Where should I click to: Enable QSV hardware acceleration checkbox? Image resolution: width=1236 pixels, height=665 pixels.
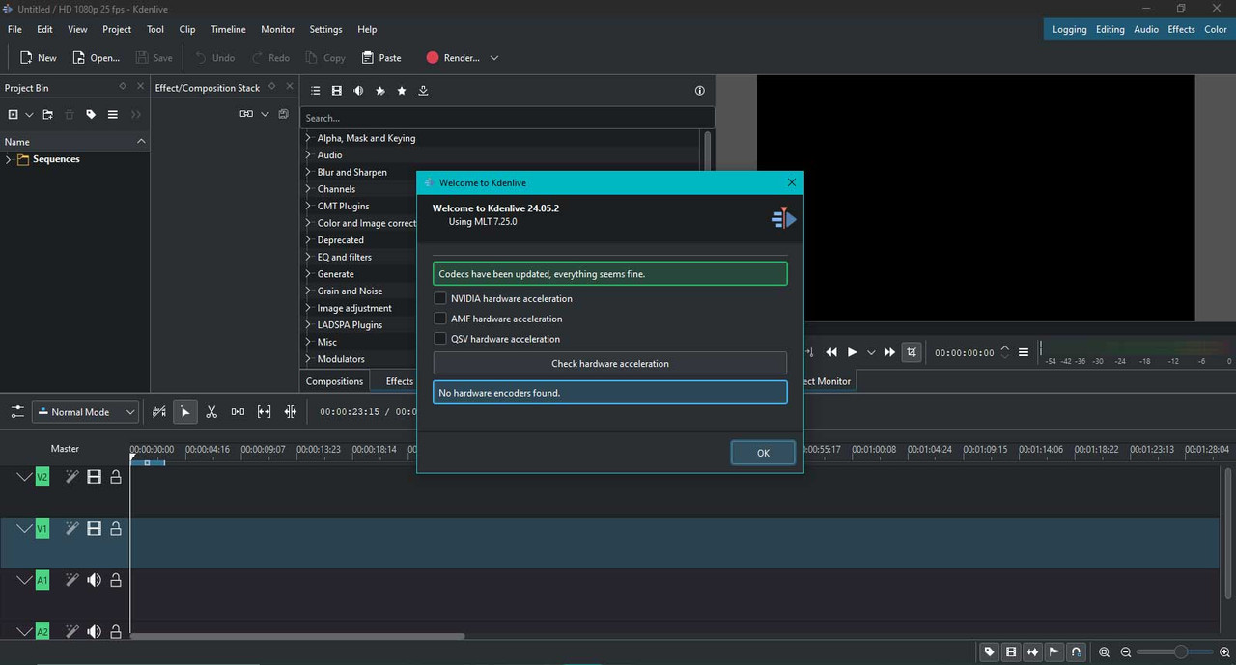(x=440, y=339)
